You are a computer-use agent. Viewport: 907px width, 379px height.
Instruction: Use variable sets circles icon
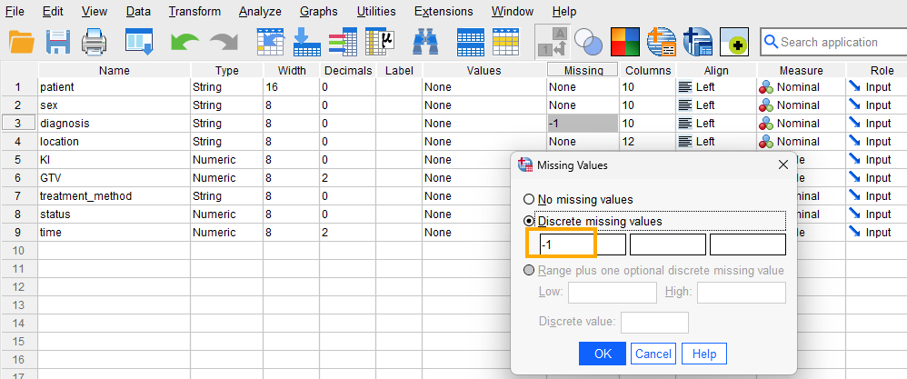coord(588,42)
